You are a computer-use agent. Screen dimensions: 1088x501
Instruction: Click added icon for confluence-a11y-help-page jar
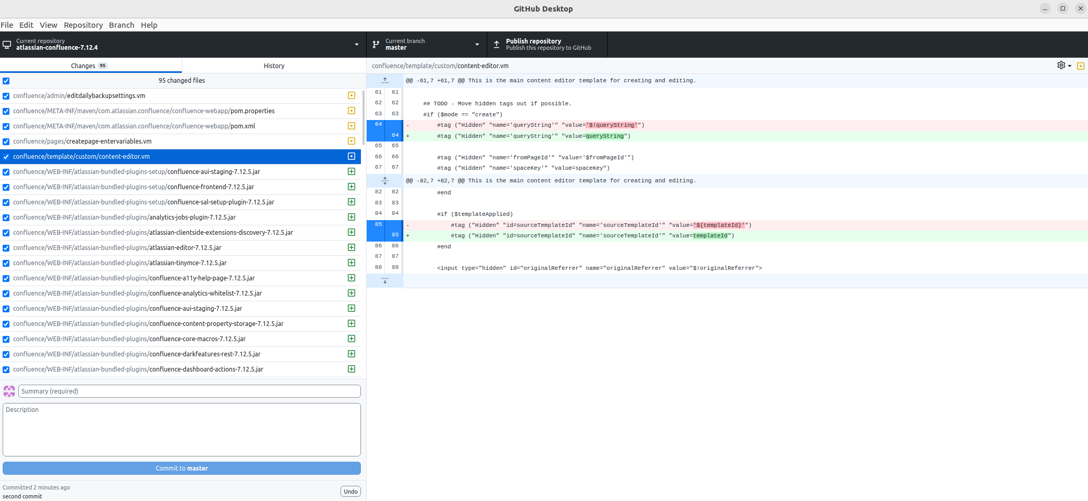pos(351,278)
